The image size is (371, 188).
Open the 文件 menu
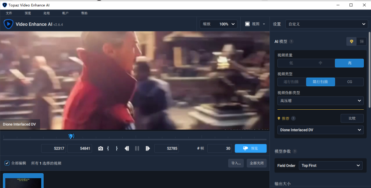[9, 13]
